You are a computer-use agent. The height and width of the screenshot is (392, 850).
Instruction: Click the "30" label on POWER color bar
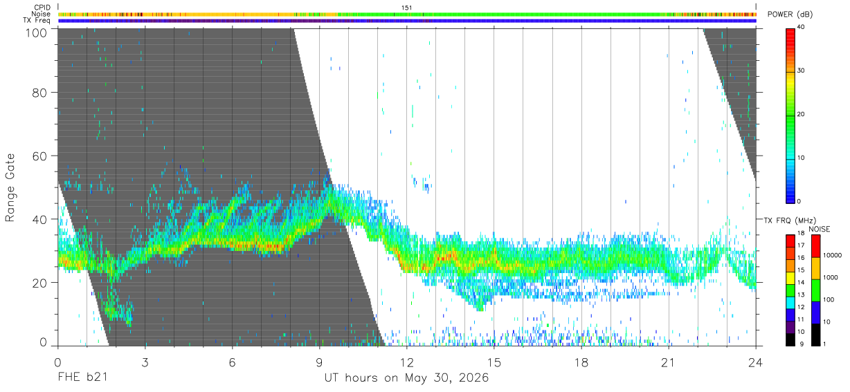point(800,71)
